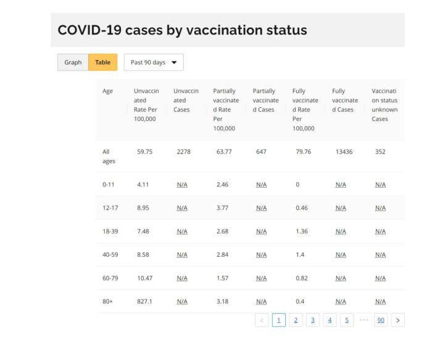Open the Past 90 days dropdown
Image resolution: width=432 pixels, height=339 pixels.
pos(154,62)
